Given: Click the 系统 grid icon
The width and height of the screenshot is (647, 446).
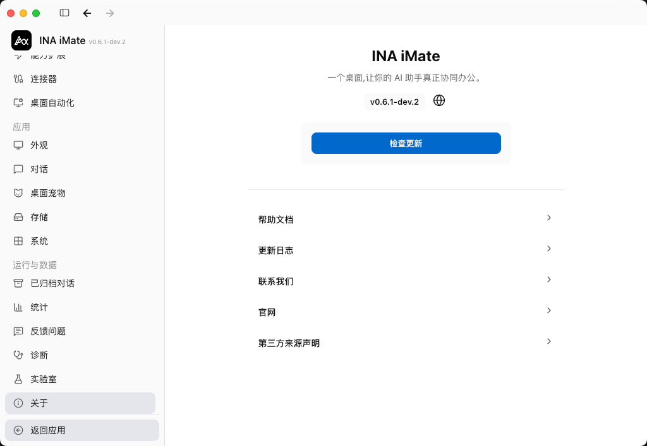Looking at the screenshot, I should pyautogui.click(x=18, y=241).
